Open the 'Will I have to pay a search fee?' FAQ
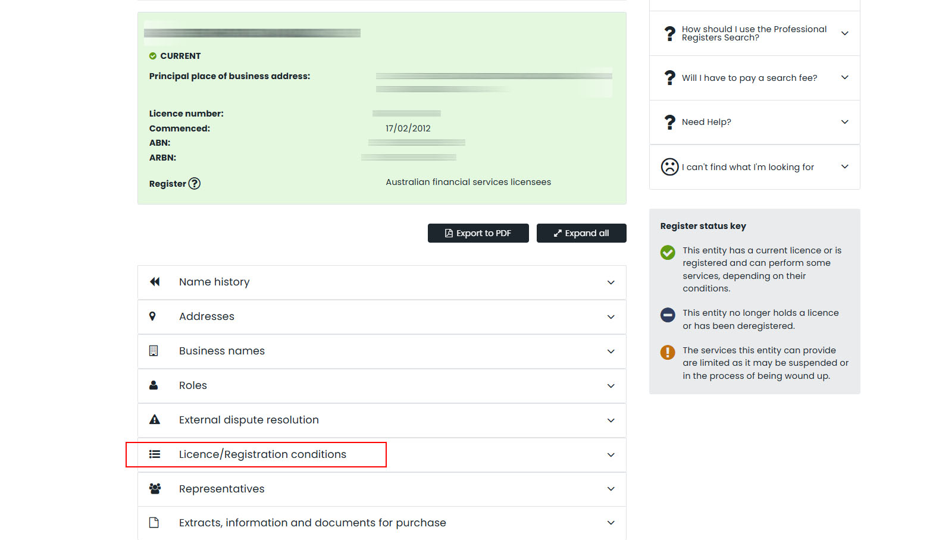Screen dimensions: 936x540 coord(749,78)
